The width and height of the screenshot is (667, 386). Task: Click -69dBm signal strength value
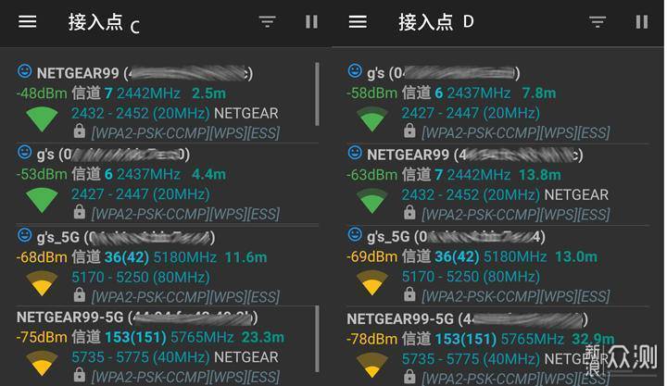[x=372, y=256]
